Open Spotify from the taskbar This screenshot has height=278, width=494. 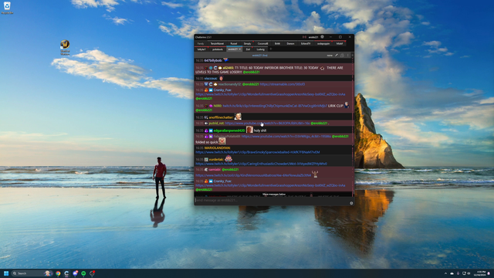(83, 273)
